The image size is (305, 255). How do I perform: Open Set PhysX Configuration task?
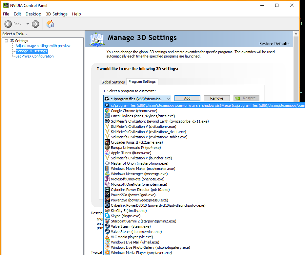click(34, 56)
